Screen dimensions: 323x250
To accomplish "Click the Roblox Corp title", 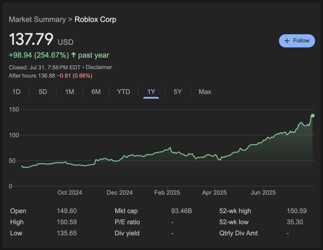I will [95, 20].
